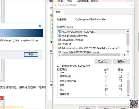The height and width of the screenshot is (109, 139).
Task: Click the folder icon in Python36 权限 title bar
Action: coord(56,5)
